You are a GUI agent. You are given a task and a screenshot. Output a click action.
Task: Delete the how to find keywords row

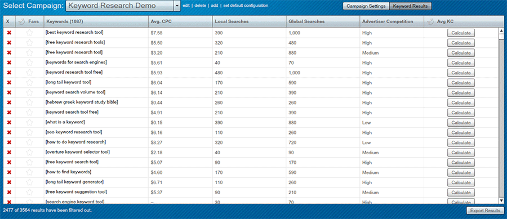click(x=9, y=172)
